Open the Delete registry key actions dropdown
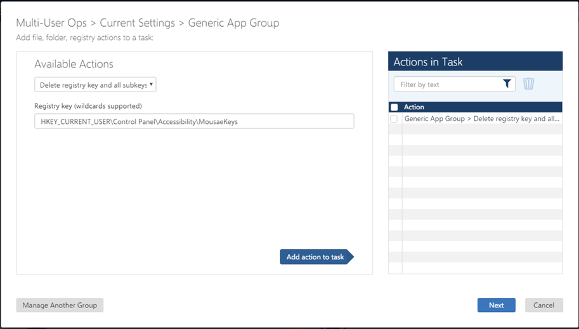Image resolution: width=579 pixels, height=329 pixels. coord(95,84)
